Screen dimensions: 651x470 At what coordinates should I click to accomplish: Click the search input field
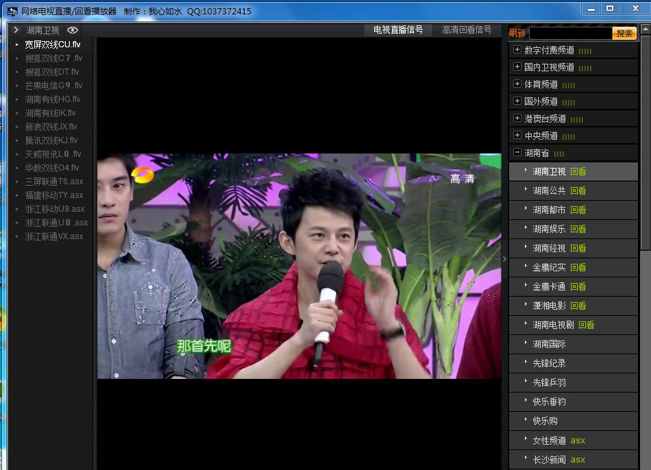tap(571, 33)
